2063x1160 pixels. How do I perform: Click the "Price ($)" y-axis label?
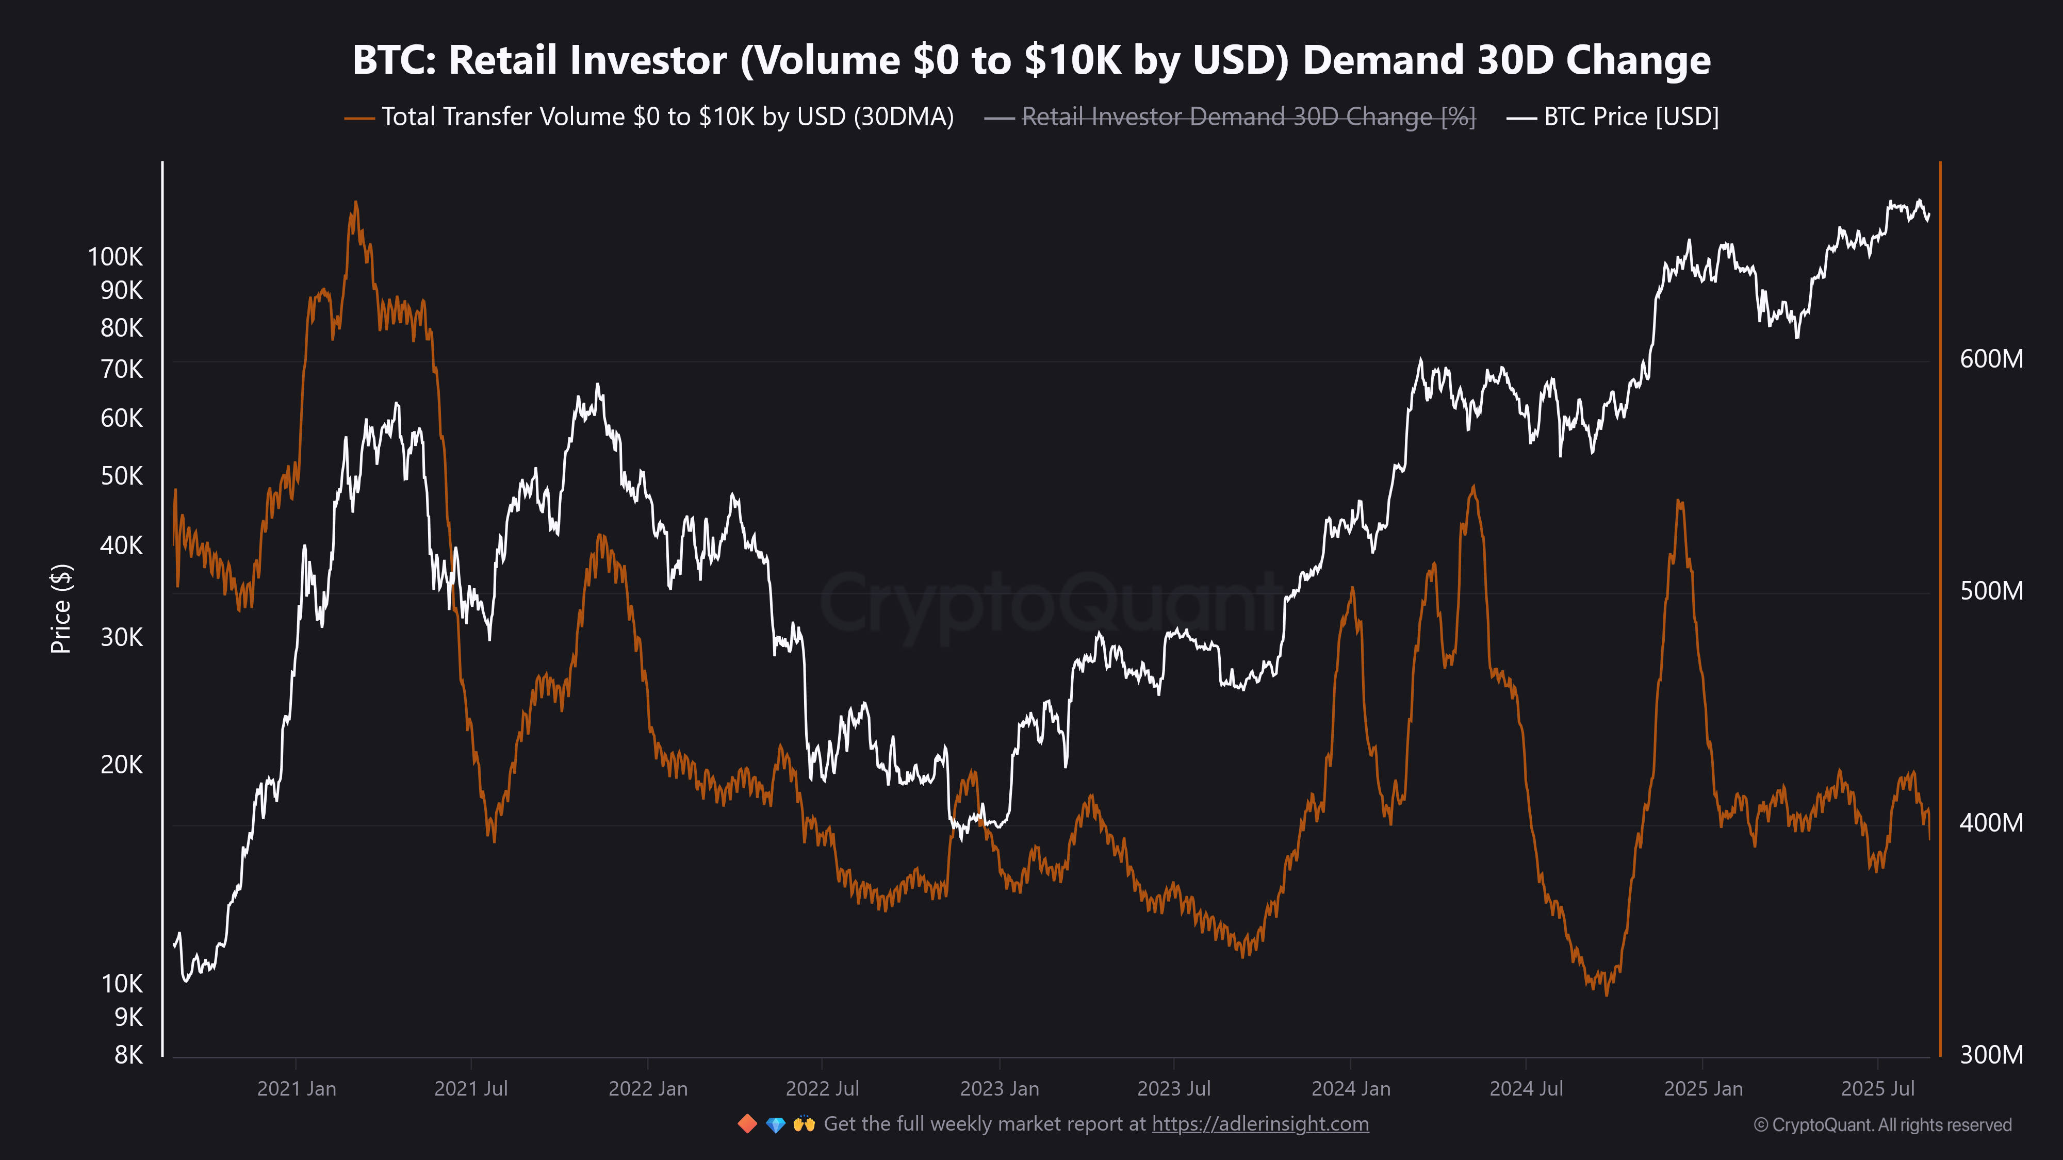(x=61, y=609)
